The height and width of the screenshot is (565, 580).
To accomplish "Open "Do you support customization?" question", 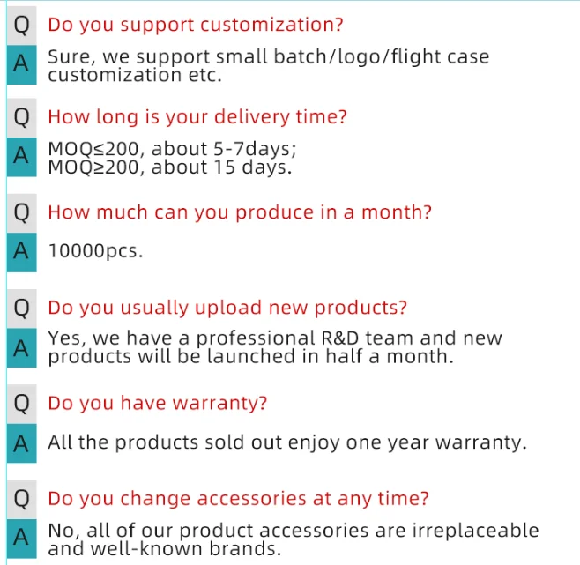I will point(196,26).
